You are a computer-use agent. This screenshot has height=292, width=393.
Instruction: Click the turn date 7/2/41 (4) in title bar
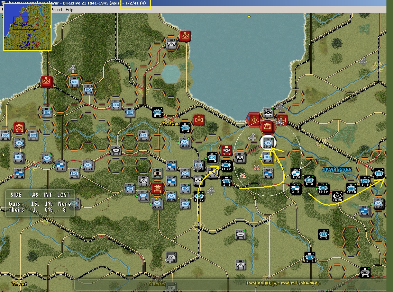tap(135, 3)
